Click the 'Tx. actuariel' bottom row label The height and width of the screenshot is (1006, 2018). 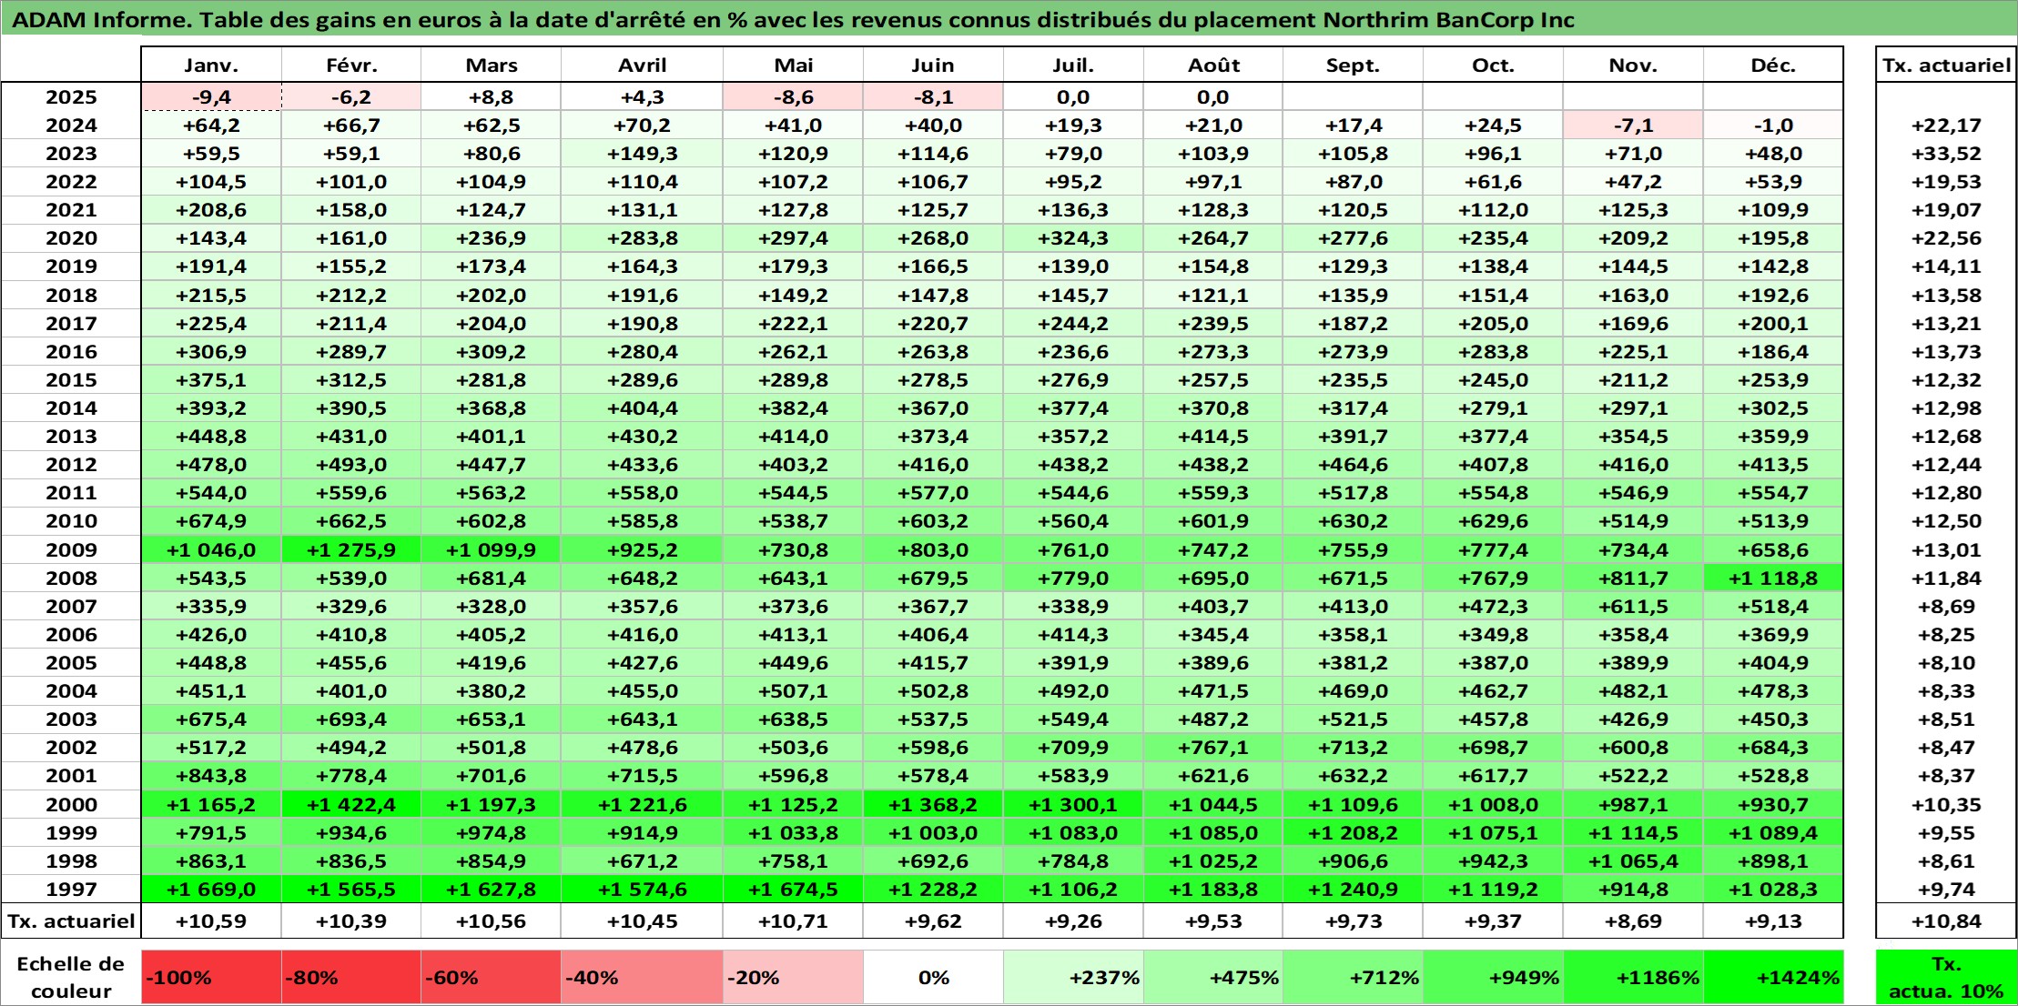pyautogui.click(x=71, y=920)
